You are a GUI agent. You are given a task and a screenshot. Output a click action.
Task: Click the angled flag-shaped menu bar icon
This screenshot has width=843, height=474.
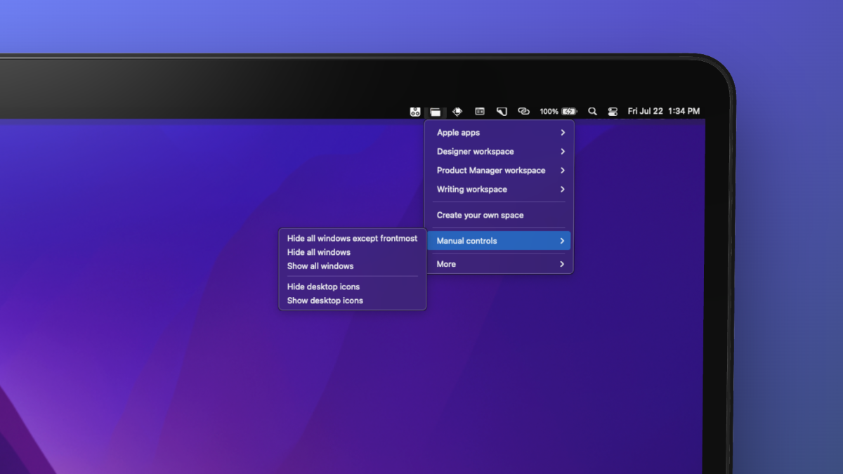[x=502, y=112]
